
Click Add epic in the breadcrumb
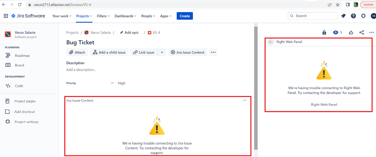pos(129,33)
